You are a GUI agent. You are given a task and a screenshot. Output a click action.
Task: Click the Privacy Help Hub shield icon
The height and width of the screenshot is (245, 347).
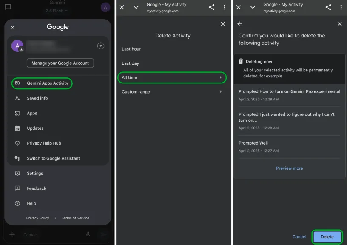pos(17,143)
